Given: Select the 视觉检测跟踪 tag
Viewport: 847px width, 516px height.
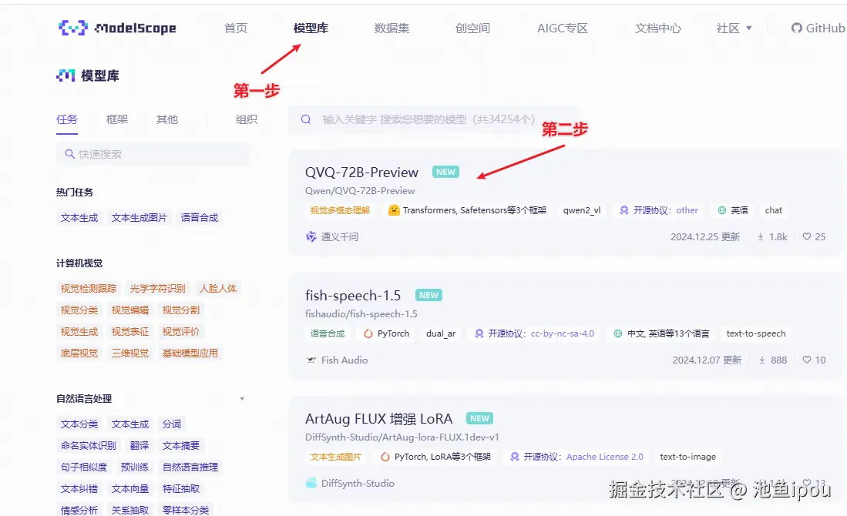Looking at the screenshot, I should (x=89, y=288).
